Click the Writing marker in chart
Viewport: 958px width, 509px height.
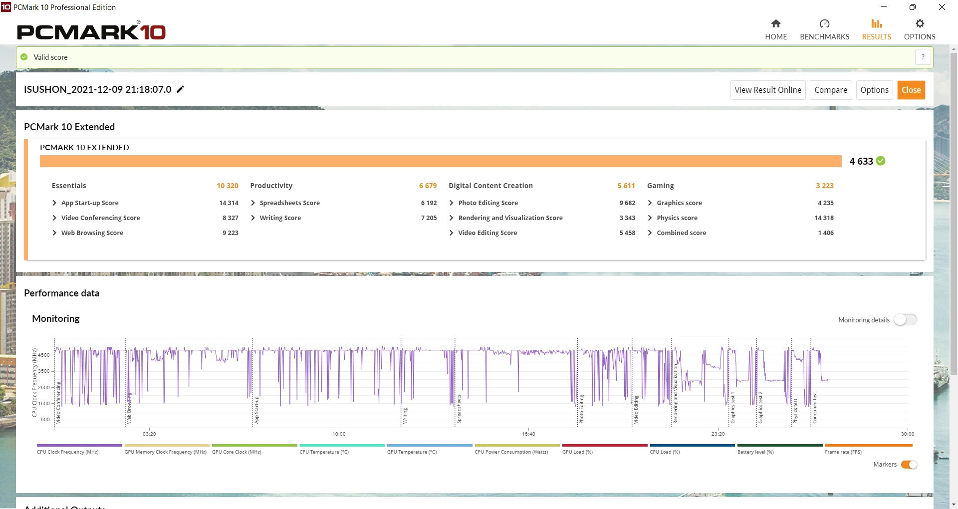point(405,416)
